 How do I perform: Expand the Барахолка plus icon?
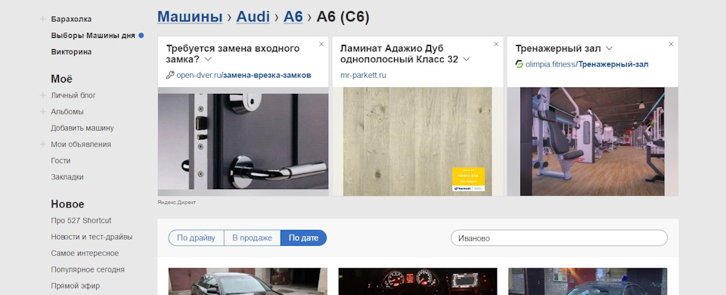point(42,19)
